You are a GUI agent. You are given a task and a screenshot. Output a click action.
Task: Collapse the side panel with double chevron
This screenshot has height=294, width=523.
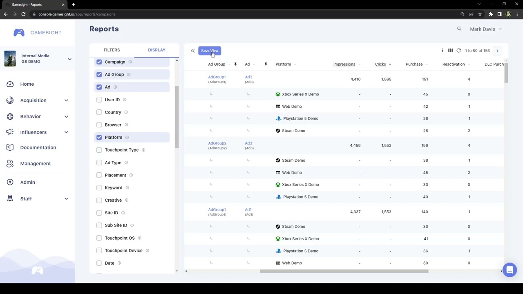(193, 51)
